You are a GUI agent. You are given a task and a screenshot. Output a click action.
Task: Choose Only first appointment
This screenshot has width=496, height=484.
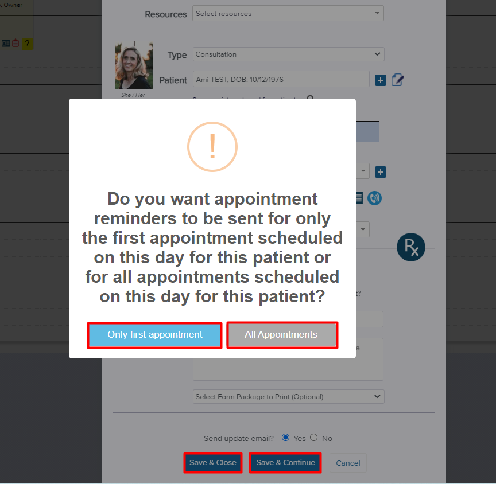point(154,335)
